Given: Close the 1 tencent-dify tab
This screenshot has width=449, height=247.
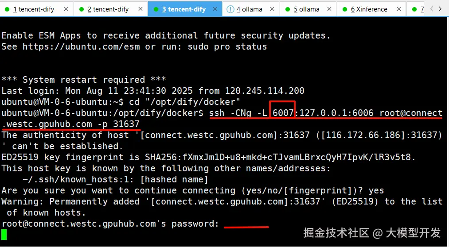Looking at the screenshot, I should [x=66, y=9].
